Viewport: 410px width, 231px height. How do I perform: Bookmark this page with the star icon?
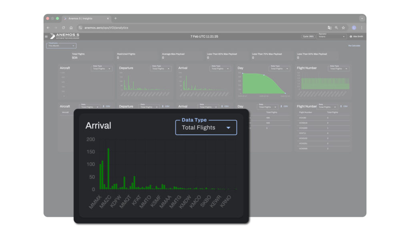tap(343, 28)
